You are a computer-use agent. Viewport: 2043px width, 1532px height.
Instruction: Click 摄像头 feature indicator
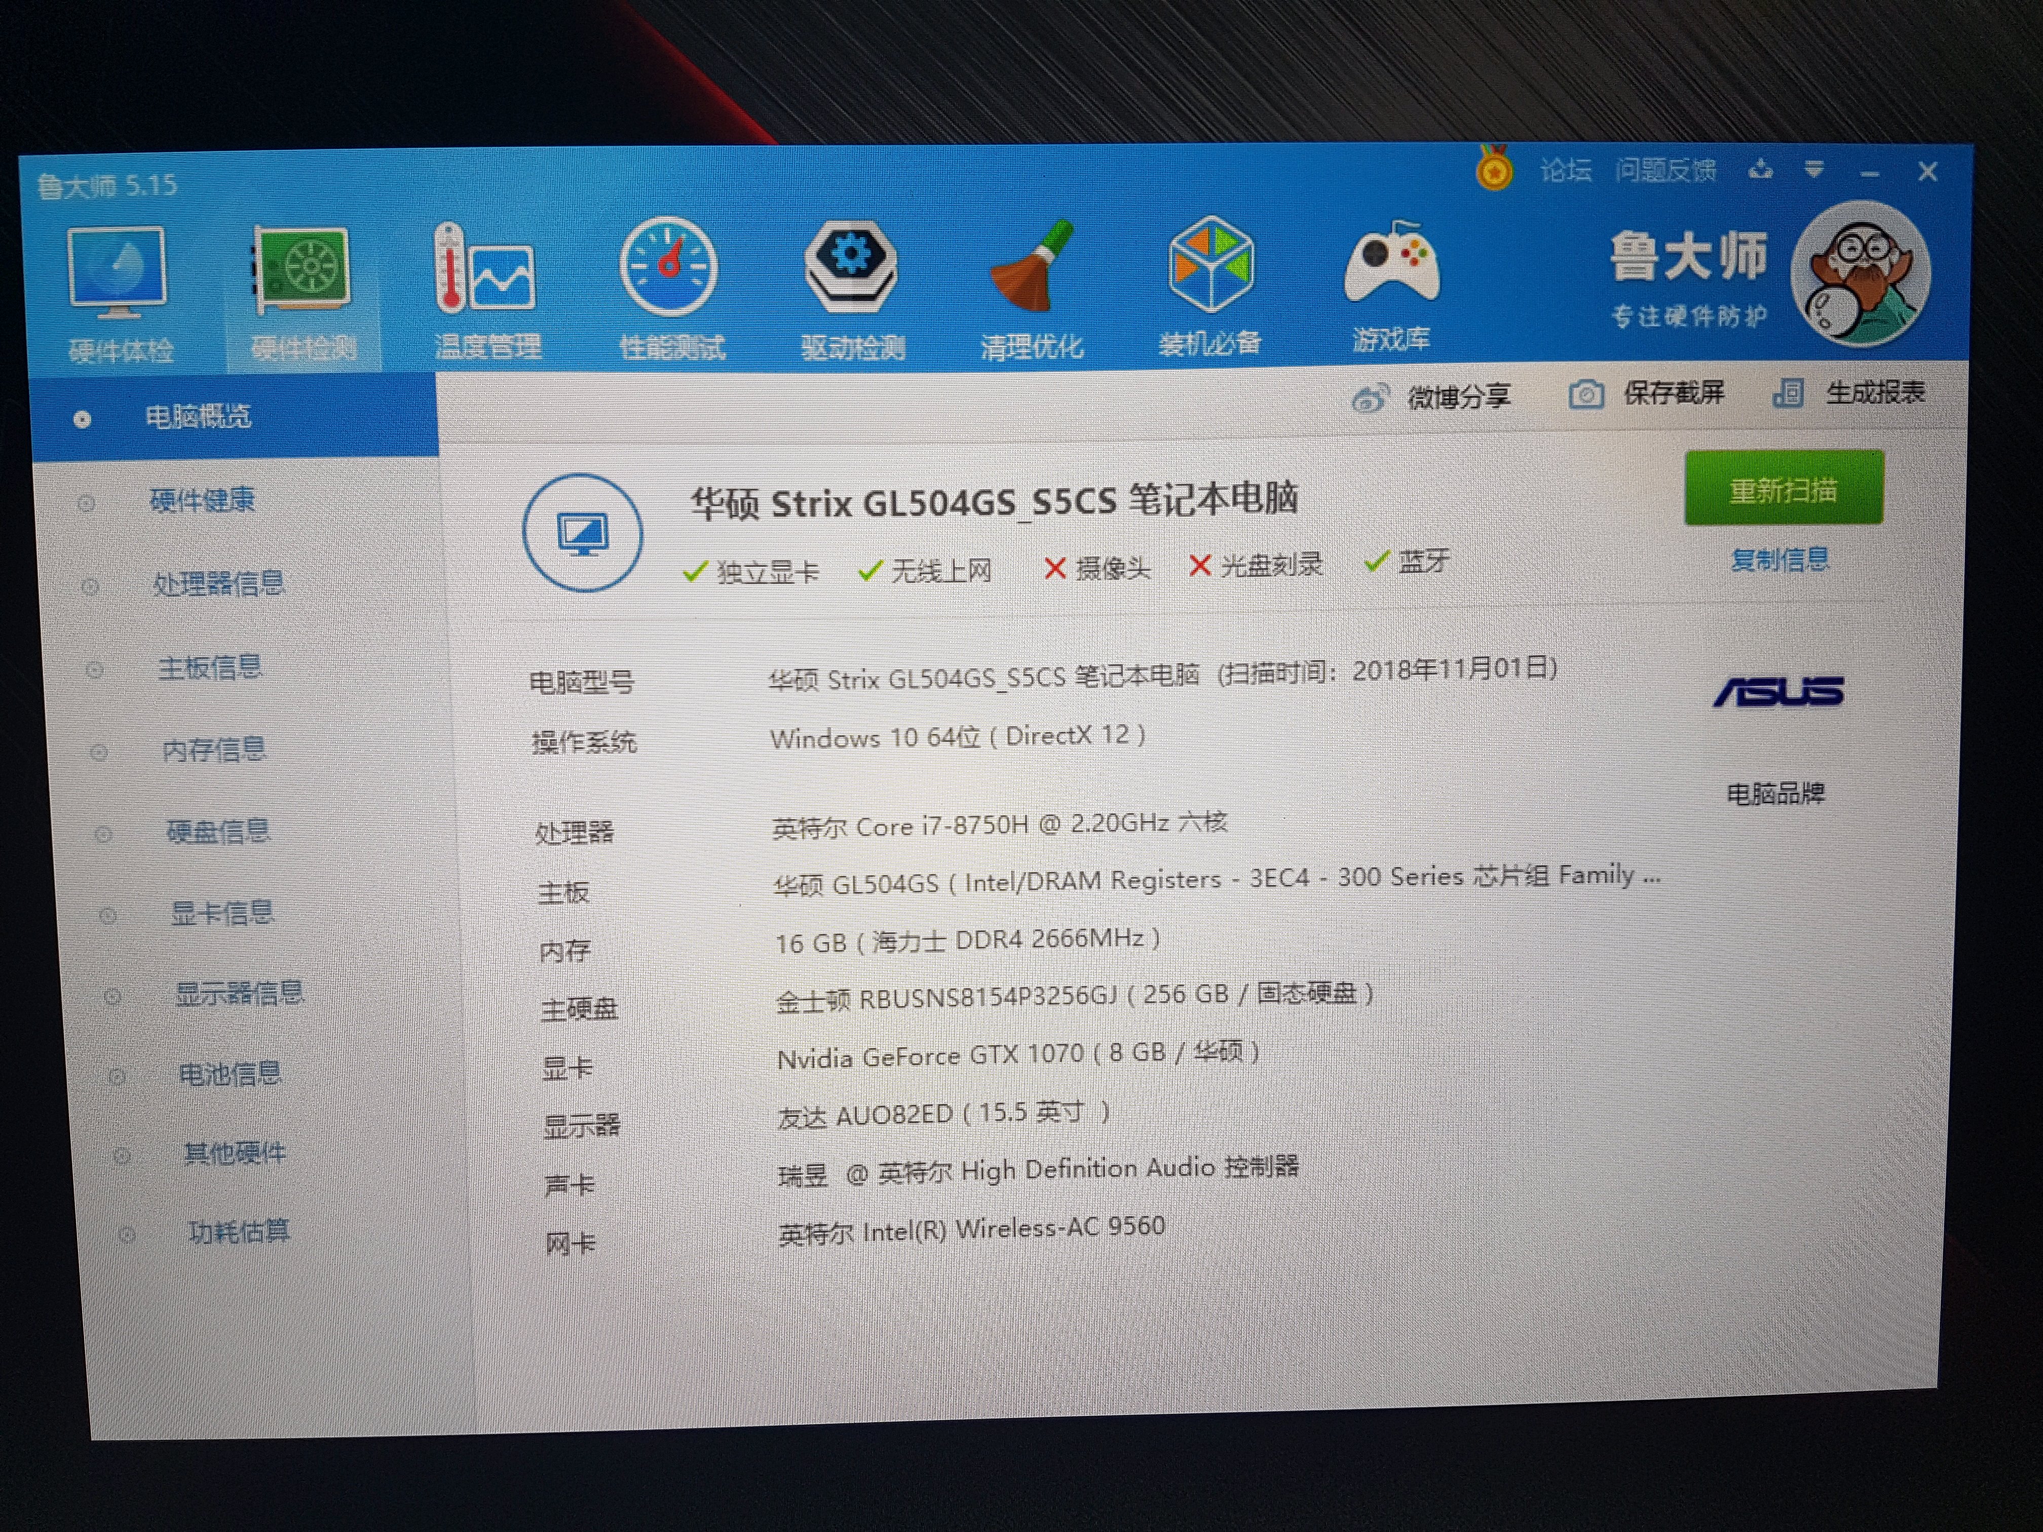coord(1096,568)
